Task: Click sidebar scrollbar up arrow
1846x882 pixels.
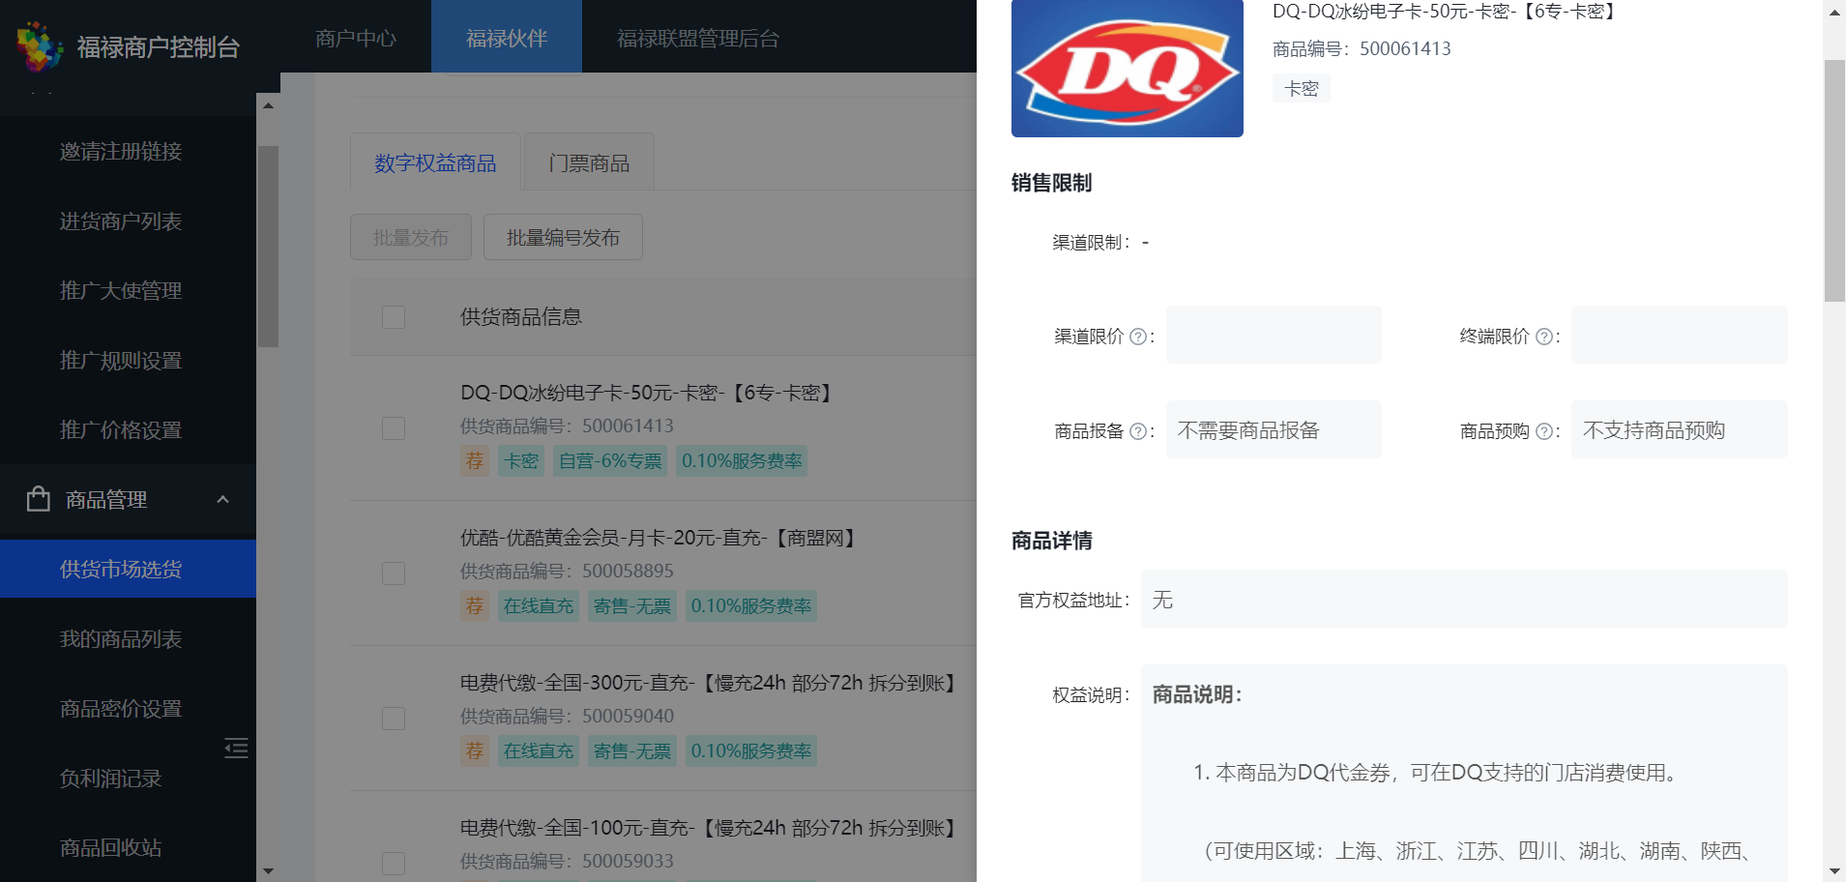Action: point(269,105)
